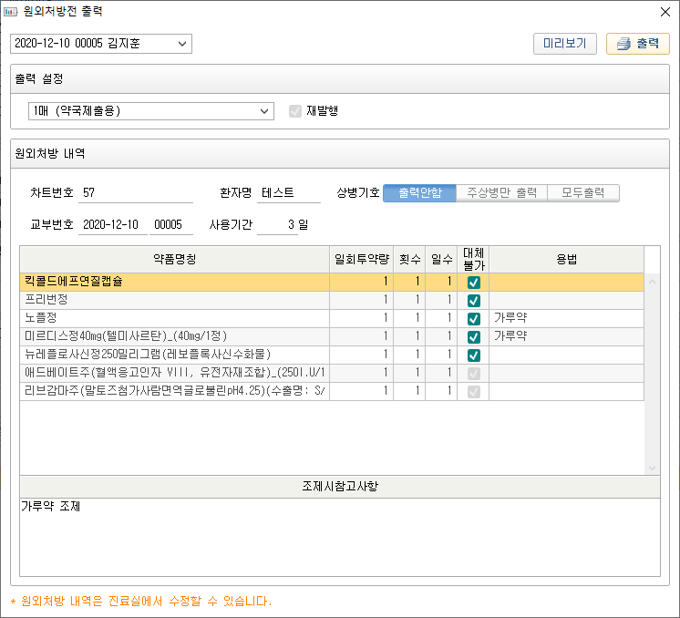Click the 차트번호 input field

click(x=137, y=193)
